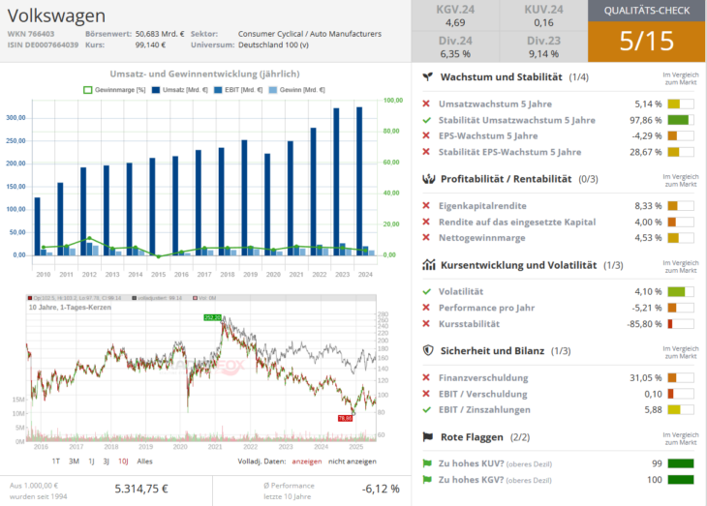Click the dark green bar for Zu hohes KGV?
This screenshot has width=707, height=506.
coord(681,480)
